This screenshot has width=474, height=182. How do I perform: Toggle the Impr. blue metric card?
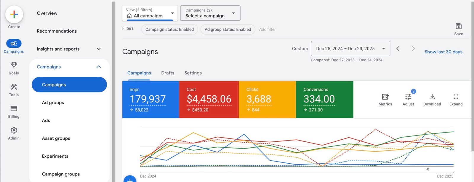click(150, 100)
